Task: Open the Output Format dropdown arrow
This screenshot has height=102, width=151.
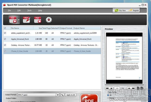Action: coord(58,95)
